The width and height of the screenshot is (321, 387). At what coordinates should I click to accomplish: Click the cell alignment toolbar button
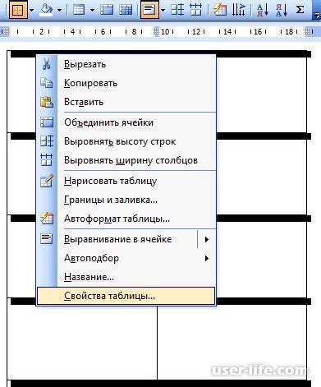pyautogui.click(x=149, y=10)
